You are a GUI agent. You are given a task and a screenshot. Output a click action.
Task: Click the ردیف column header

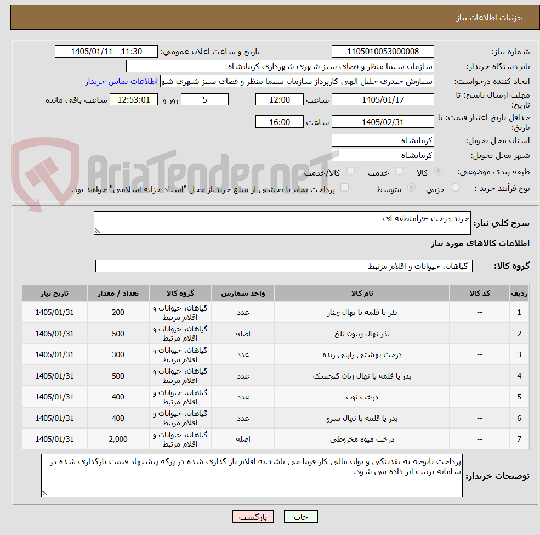(x=519, y=294)
